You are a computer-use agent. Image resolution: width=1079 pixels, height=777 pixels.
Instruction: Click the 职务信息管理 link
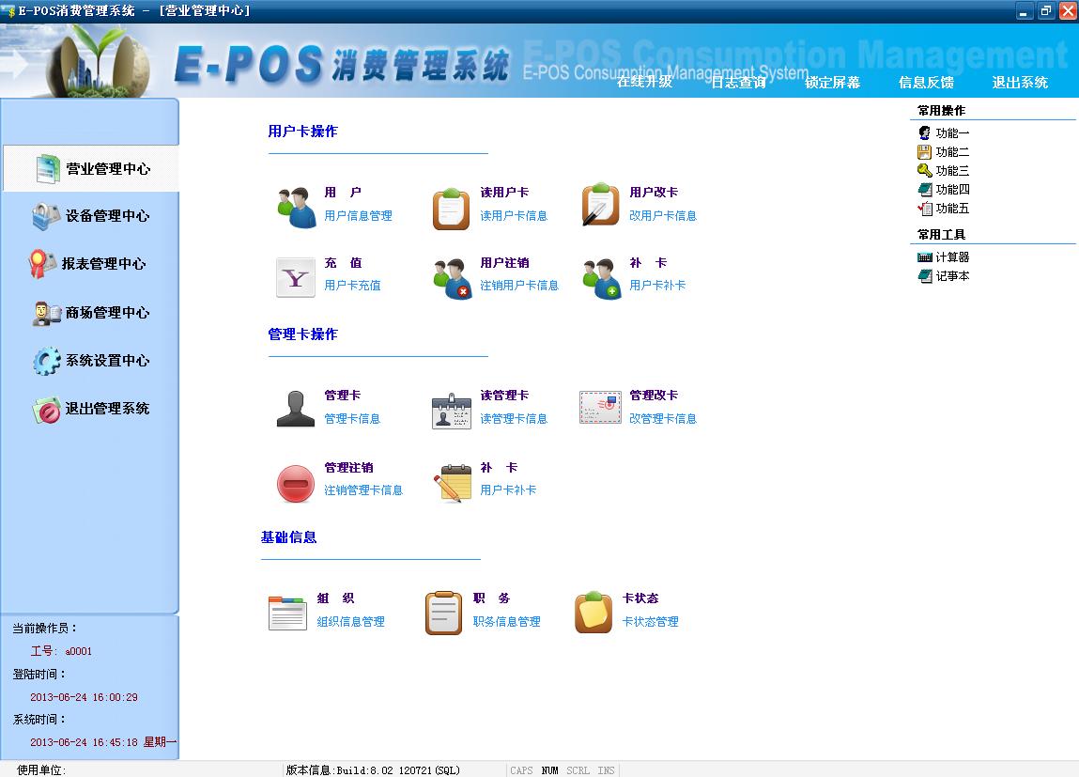[x=506, y=622]
